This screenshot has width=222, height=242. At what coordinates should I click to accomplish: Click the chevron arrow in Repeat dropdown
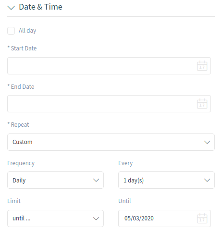point(207,142)
